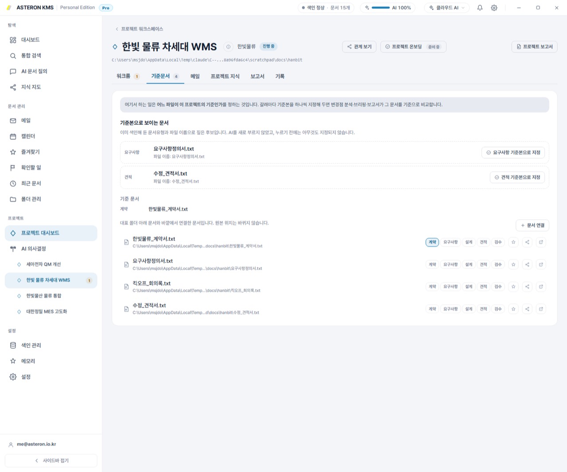Expand the AI 의사결정 sidebar item
Image resolution: width=567 pixels, height=472 pixels.
pos(51,249)
